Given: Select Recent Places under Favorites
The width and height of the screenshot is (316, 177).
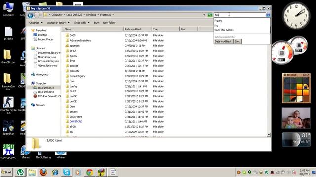Looking at the screenshot, I should pyautogui.click(x=45, y=39).
